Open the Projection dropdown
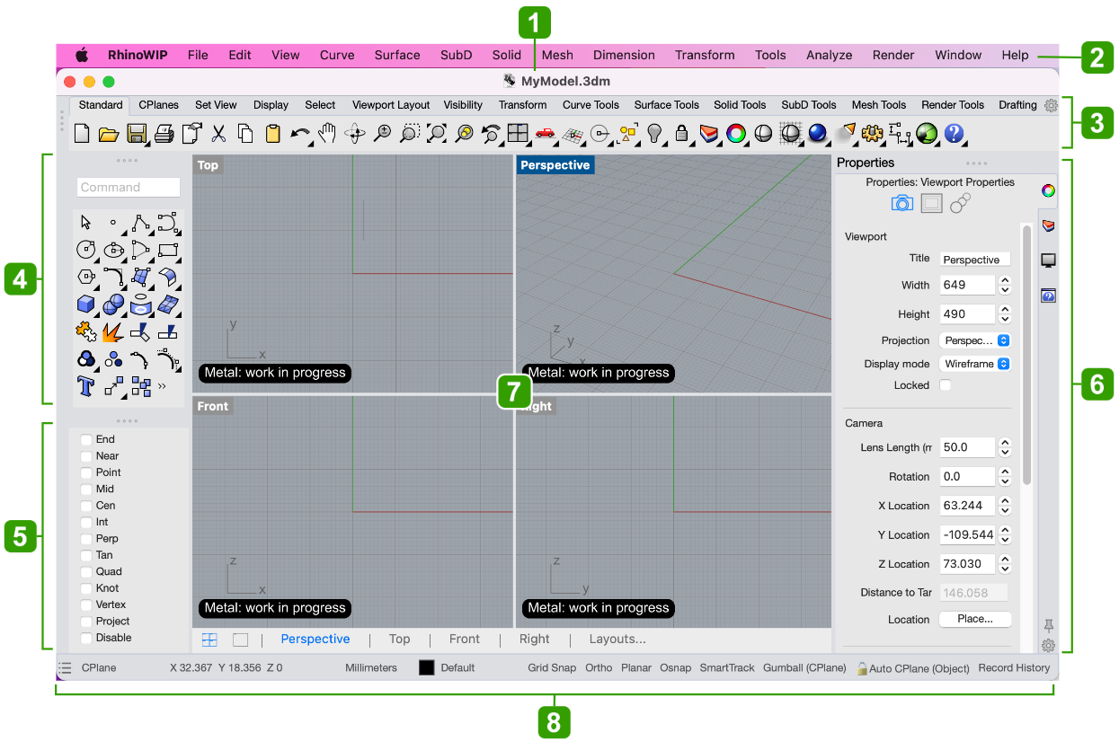Viewport: 1119px width, 741px height. tap(975, 340)
